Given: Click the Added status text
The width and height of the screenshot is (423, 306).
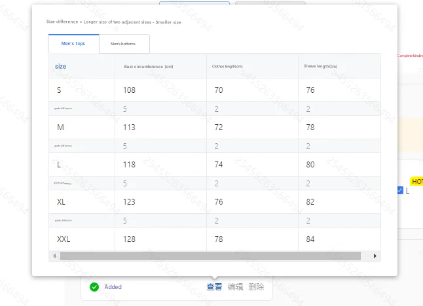Looking at the screenshot, I should (x=113, y=287).
